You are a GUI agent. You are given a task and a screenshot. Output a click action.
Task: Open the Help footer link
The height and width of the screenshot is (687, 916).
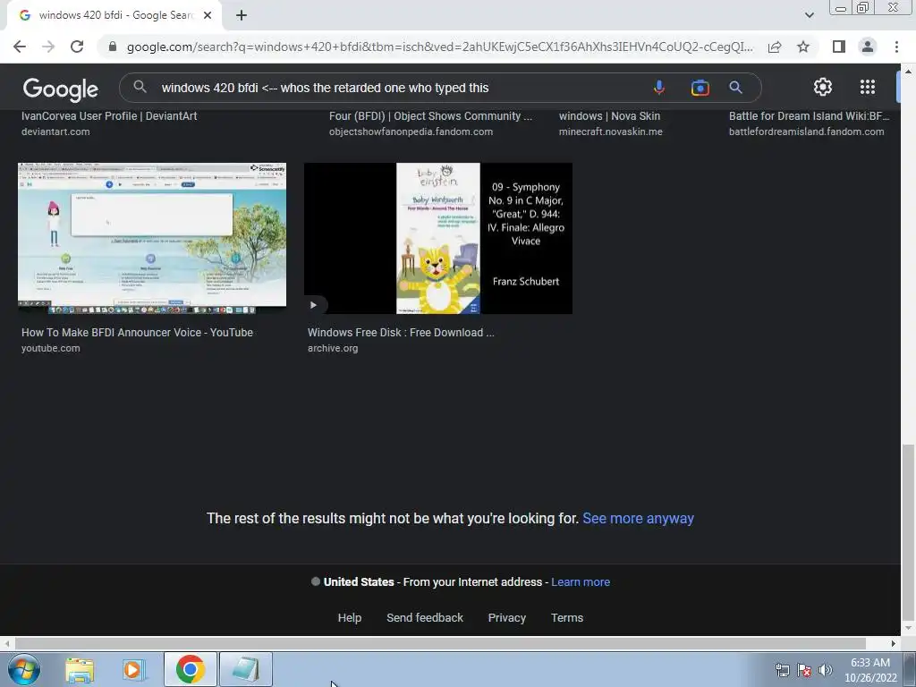click(350, 618)
